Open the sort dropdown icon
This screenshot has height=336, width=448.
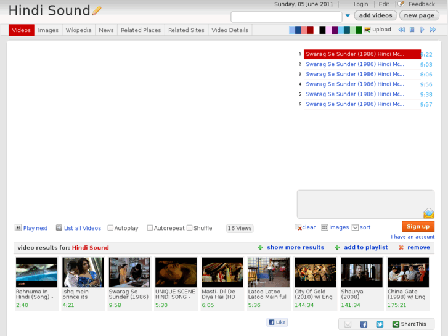click(355, 227)
